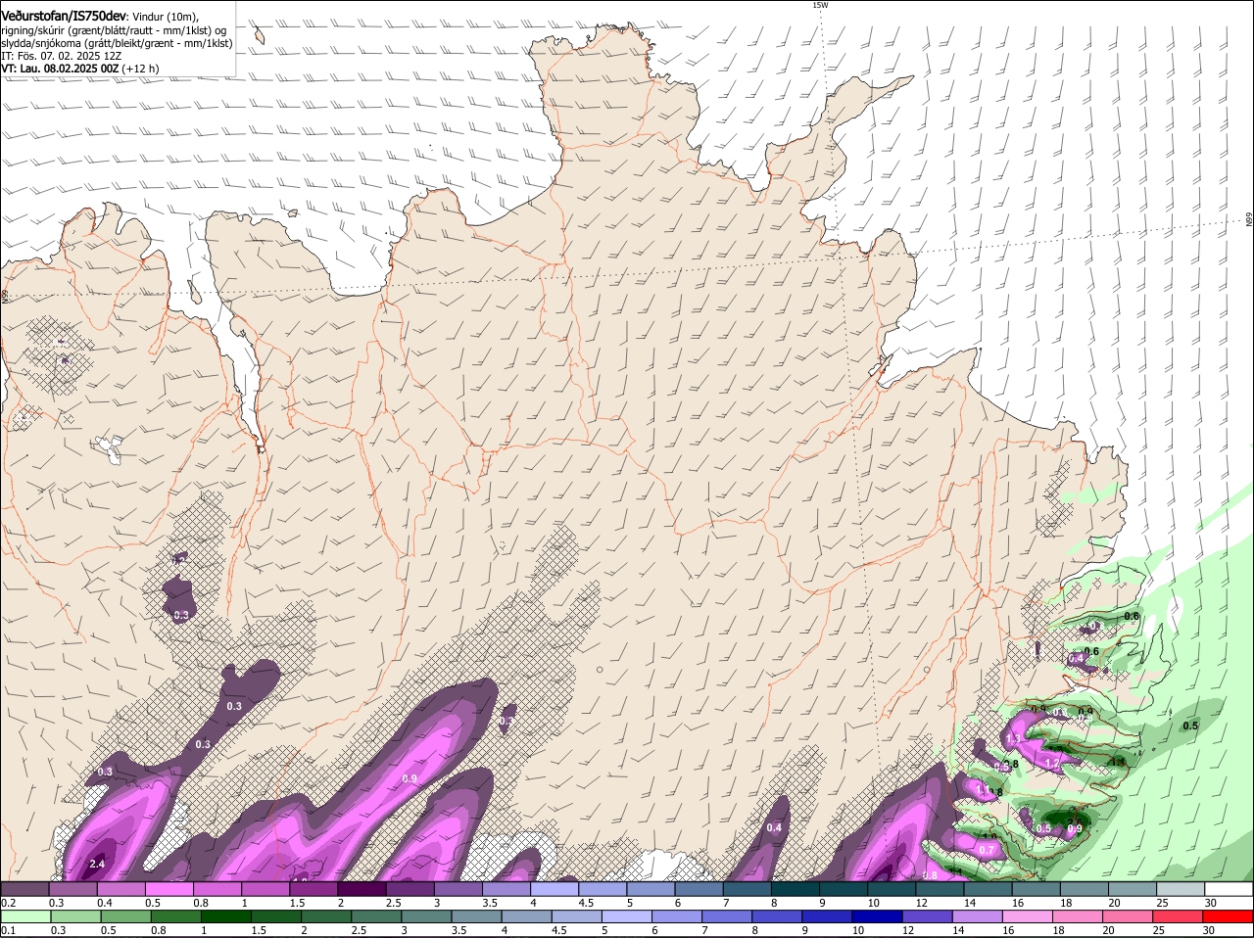The height and width of the screenshot is (938, 1254).
Task: Pick bright pink swatch between 0.5 and 0.8 in upper legend
Action: [x=169, y=888]
